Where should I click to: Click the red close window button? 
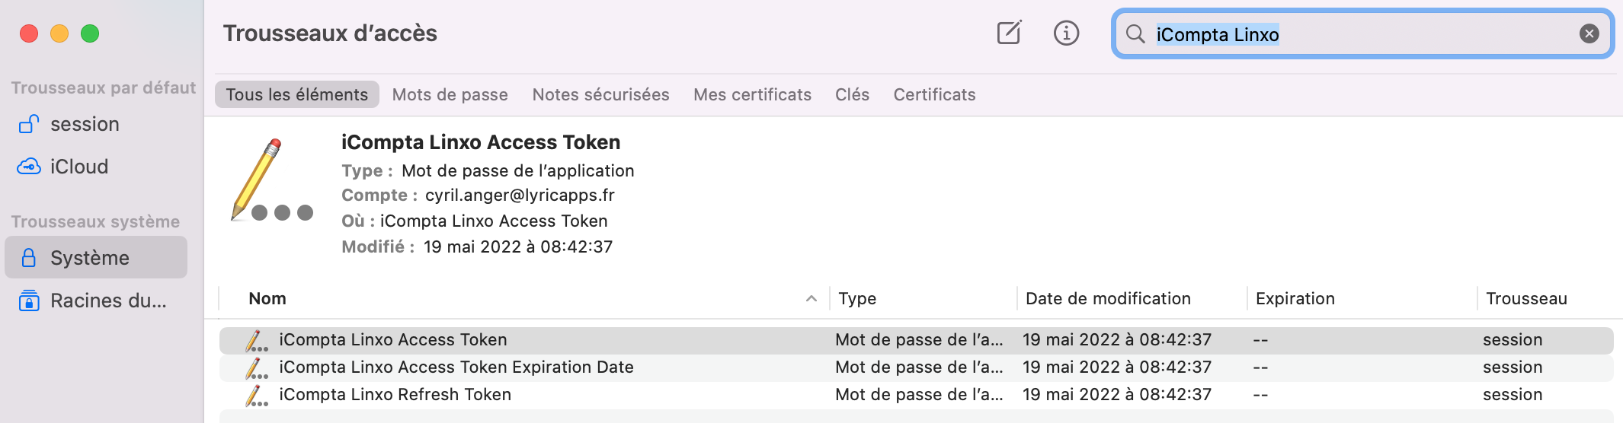pos(29,33)
